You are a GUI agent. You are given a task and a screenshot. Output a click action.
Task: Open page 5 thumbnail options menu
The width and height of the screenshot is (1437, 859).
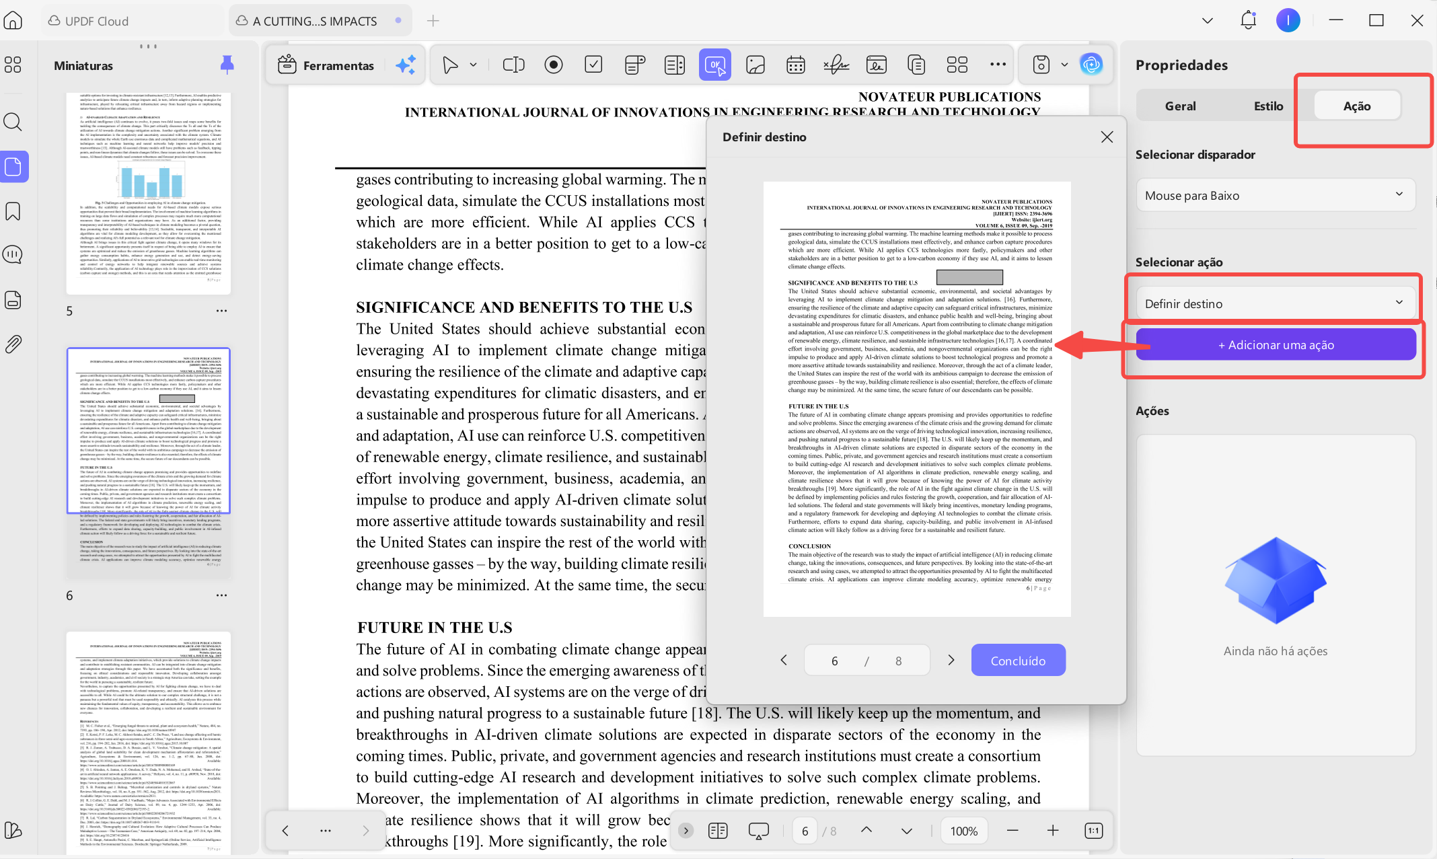[221, 311]
